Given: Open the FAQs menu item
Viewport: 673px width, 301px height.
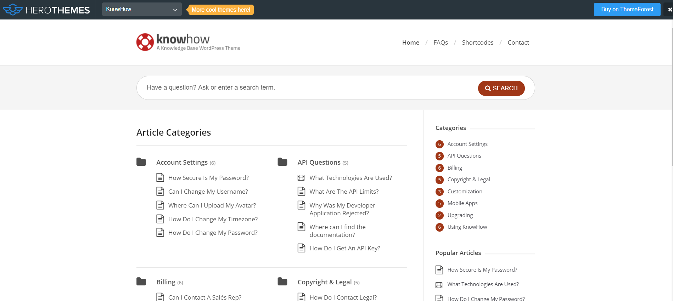Looking at the screenshot, I should click(x=441, y=42).
